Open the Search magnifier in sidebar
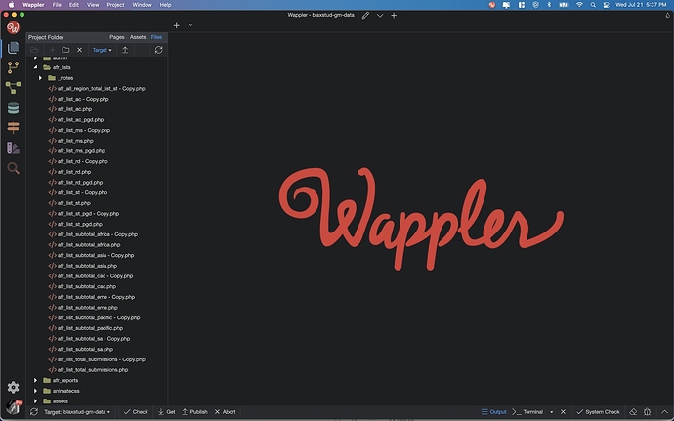 (x=13, y=168)
